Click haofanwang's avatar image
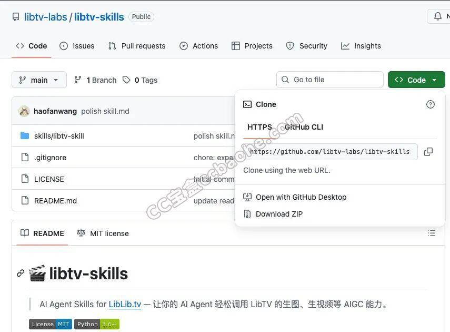 24,111
